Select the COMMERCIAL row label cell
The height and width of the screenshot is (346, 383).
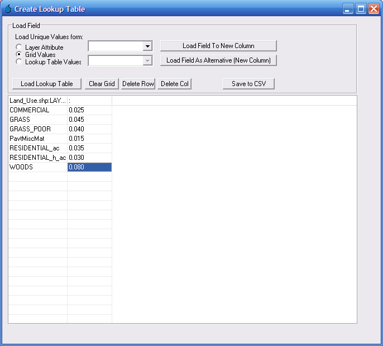click(37, 110)
